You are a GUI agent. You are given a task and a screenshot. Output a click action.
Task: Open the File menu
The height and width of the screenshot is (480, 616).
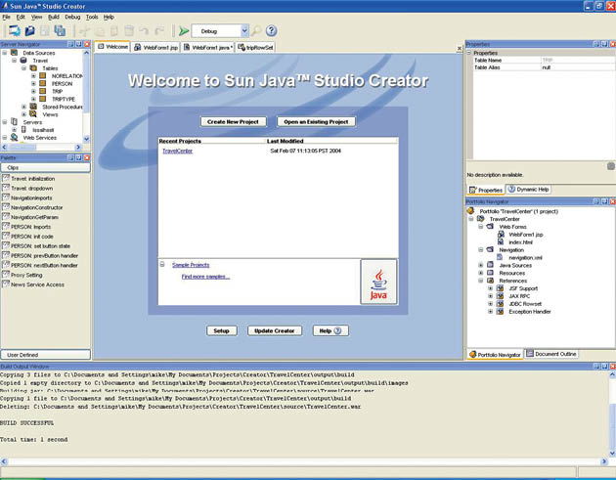tap(6, 17)
